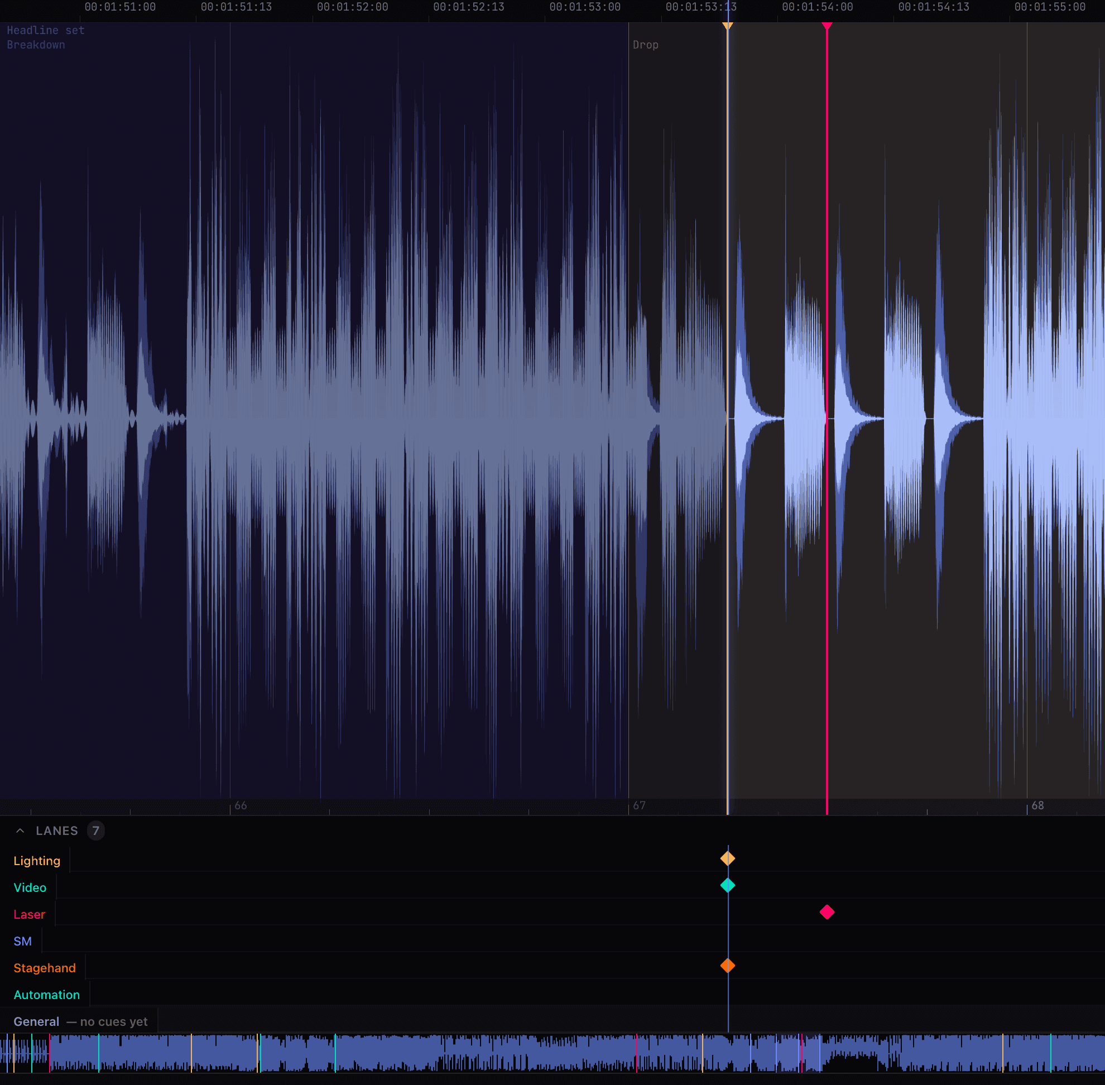Image resolution: width=1105 pixels, height=1085 pixels.
Task: Select the teal Video cue diamond
Action: [727, 885]
